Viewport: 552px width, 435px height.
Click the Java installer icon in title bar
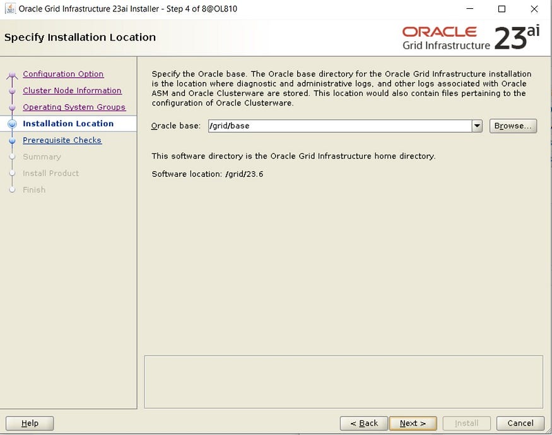[x=10, y=8]
